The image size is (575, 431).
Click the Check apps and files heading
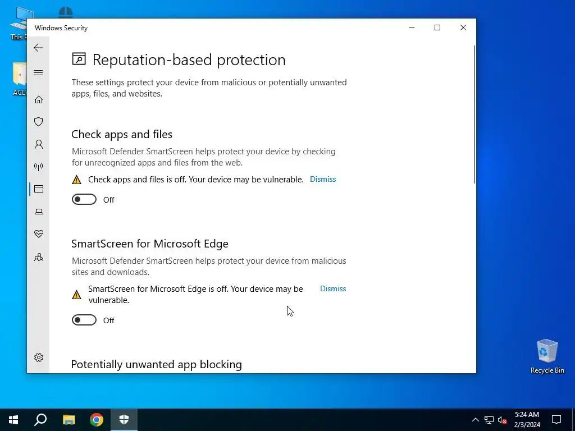pyautogui.click(x=122, y=134)
